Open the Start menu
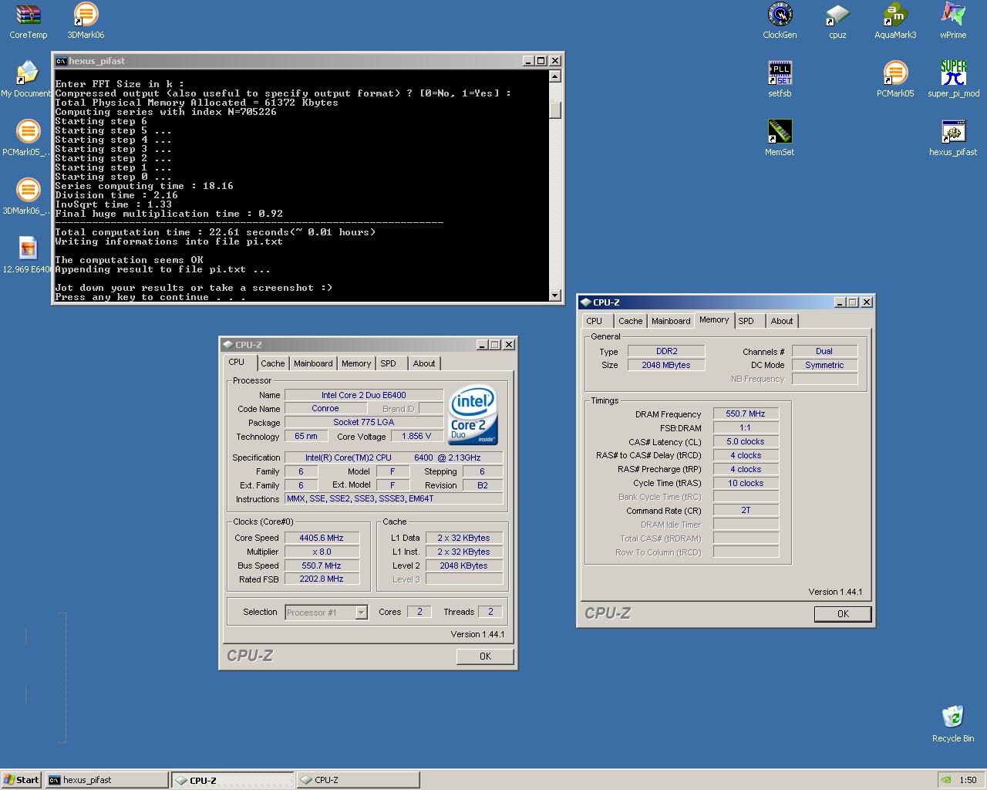This screenshot has width=987, height=790. pyautogui.click(x=21, y=780)
